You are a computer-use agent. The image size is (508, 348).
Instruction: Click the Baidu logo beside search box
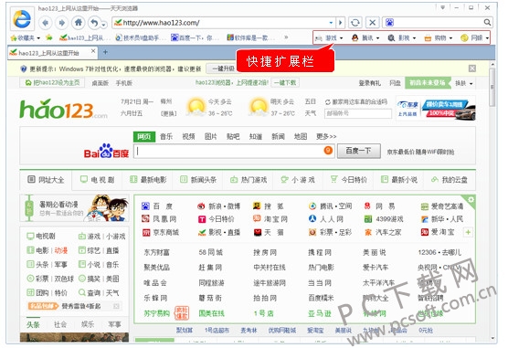pyautogui.click(x=106, y=151)
